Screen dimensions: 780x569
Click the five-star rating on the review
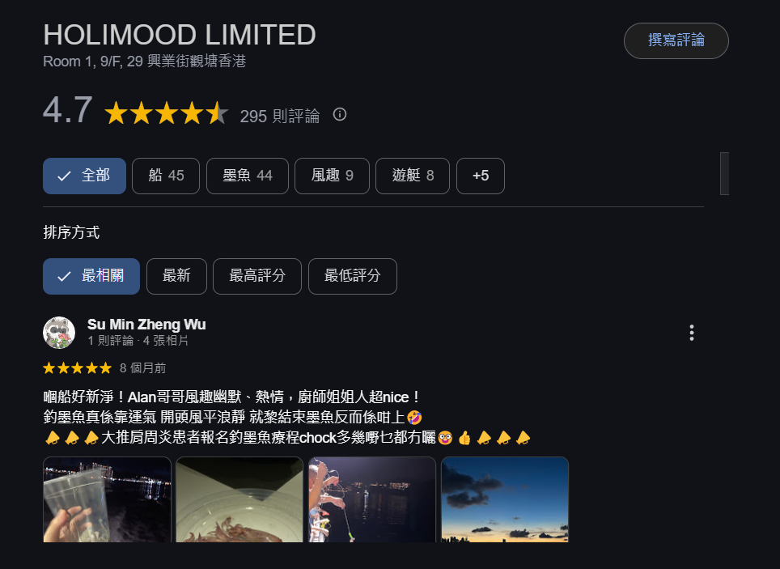(77, 368)
